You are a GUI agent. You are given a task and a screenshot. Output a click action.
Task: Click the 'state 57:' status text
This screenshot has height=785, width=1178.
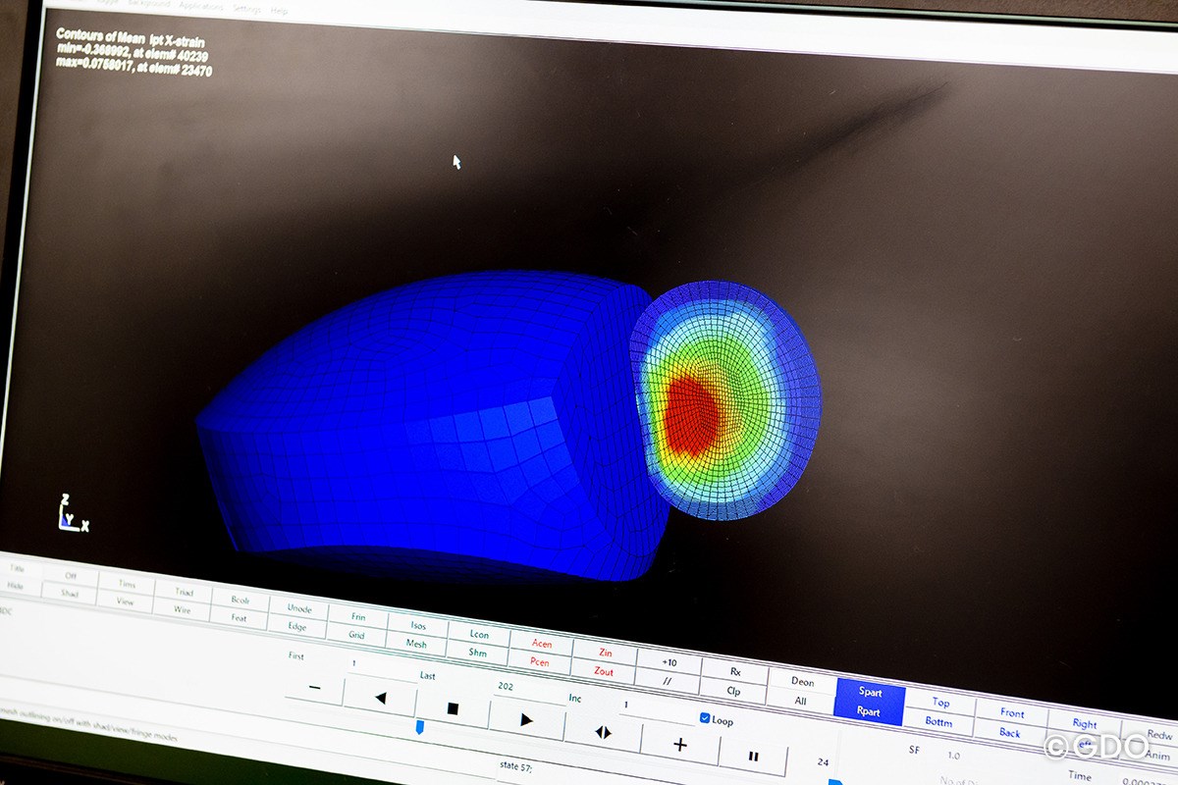coord(516,766)
